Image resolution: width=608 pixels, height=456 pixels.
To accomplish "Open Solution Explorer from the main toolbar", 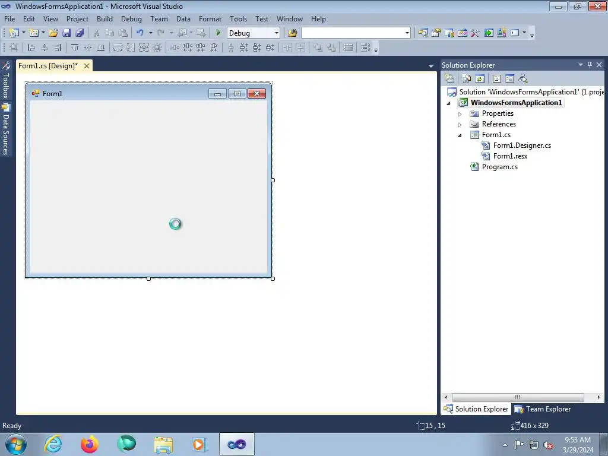I will [423, 33].
